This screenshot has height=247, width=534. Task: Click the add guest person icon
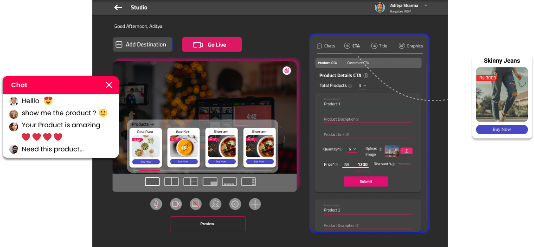[215, 204]
